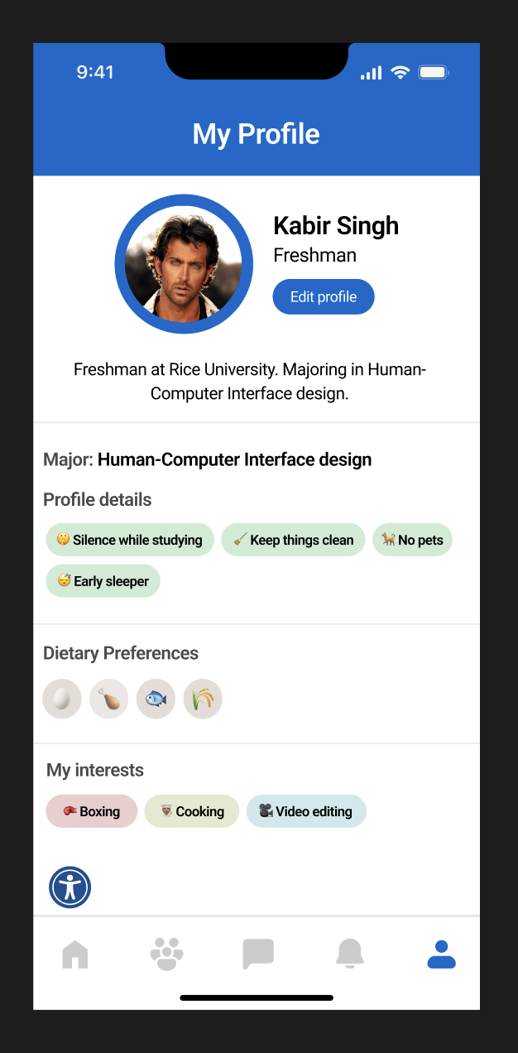The width and height of the screenshot is (518, 1053).
Task: Open the accessibility options icon
Action: coord(70,887)
